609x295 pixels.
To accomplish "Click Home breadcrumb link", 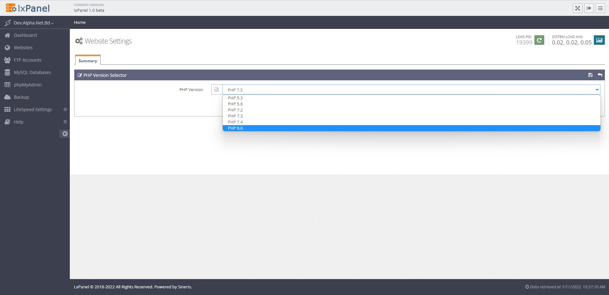I will pyautogui.click(x=80, y=22).
